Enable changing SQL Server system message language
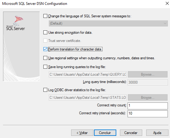This screenshot has width=170, height=138. pos(45,16)
